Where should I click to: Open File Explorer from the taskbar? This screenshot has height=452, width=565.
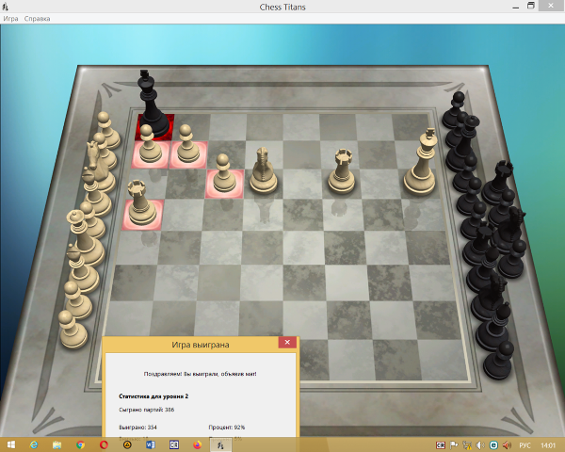click(56, 444)
